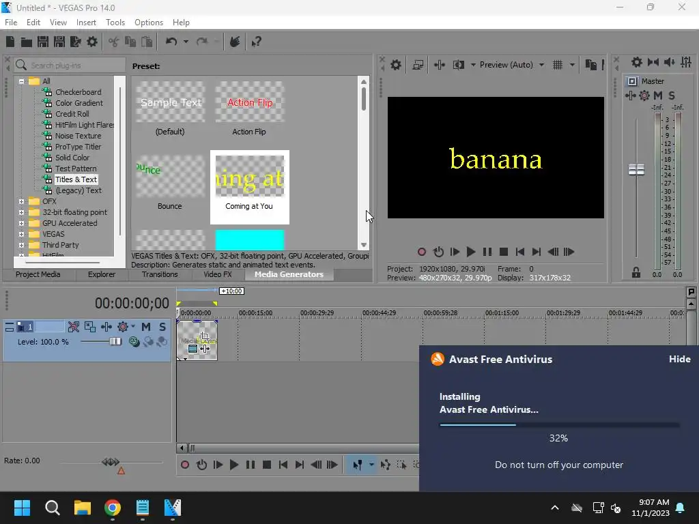Hide the Avast installing notification
The width and height of the screenshot is (699, 524).
click(x=679, y=359)
